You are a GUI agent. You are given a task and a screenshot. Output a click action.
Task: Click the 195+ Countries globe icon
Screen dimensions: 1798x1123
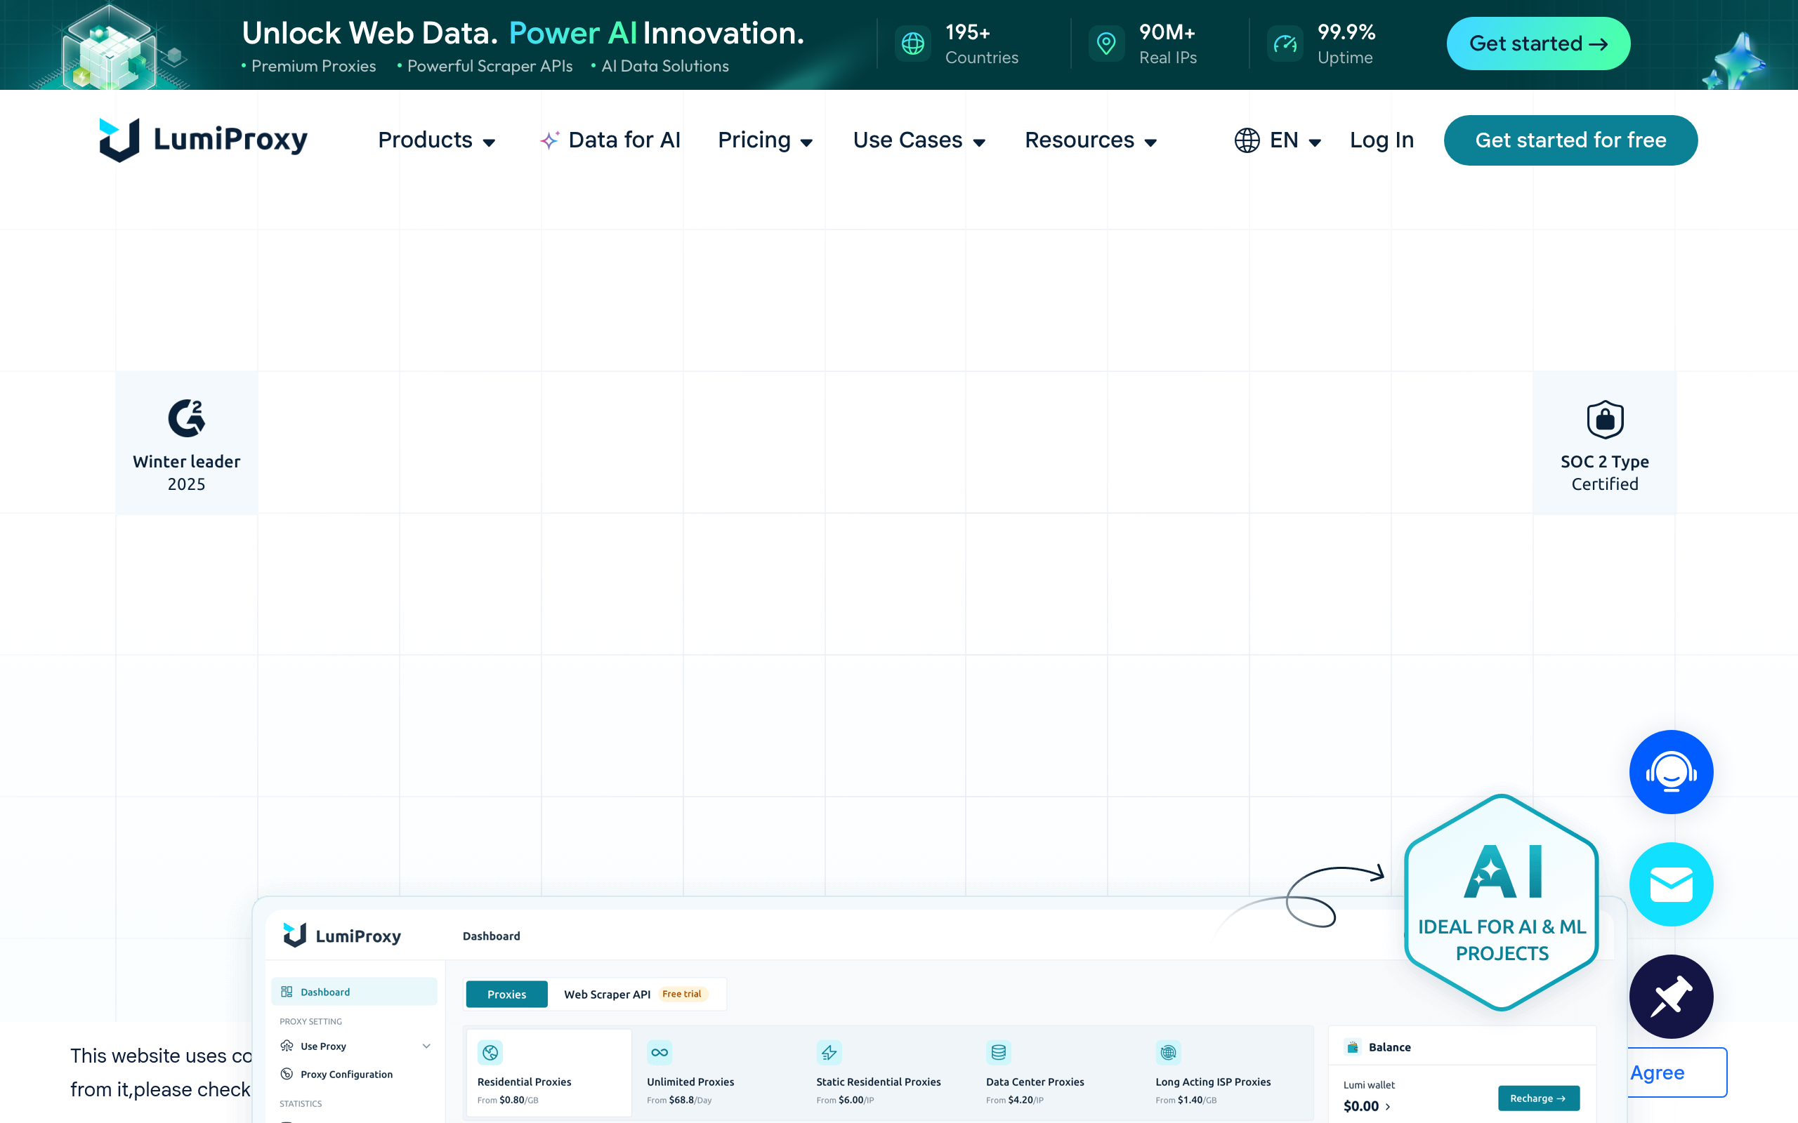pos(912,44)
